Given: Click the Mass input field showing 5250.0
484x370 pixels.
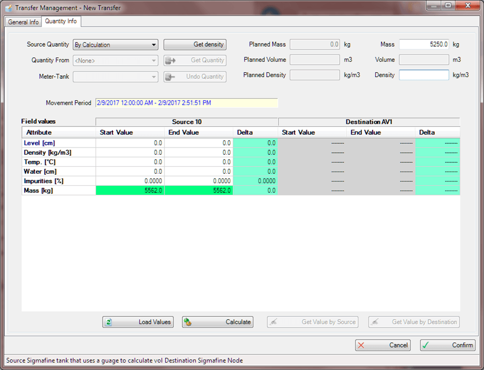Looking at the screenshot, I should click(x=424, y=44).
